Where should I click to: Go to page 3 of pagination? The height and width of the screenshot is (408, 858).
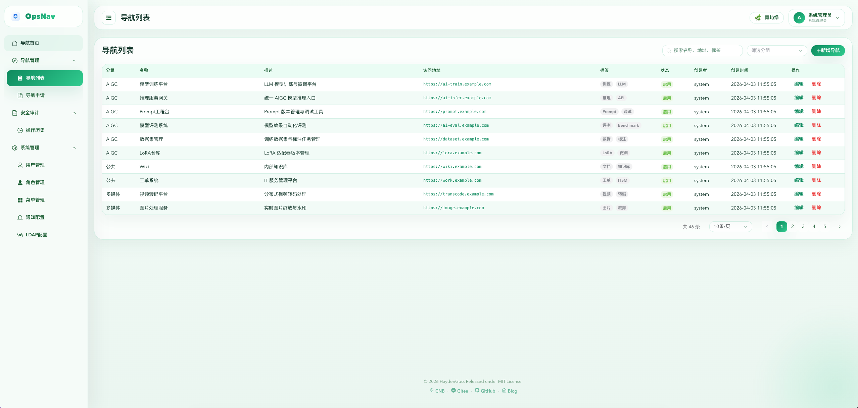[x=803, y=227]
